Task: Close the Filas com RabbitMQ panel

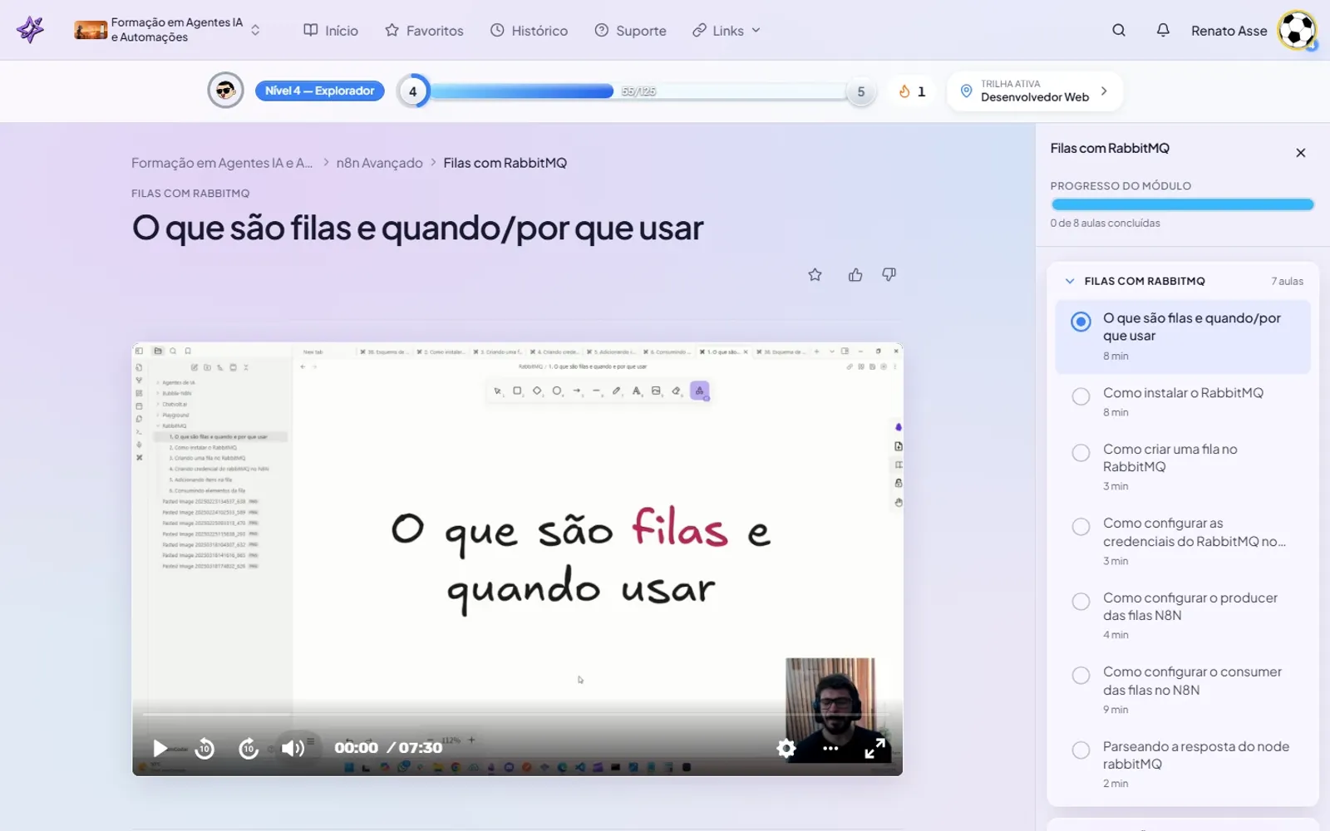Action: (1301, 153)
